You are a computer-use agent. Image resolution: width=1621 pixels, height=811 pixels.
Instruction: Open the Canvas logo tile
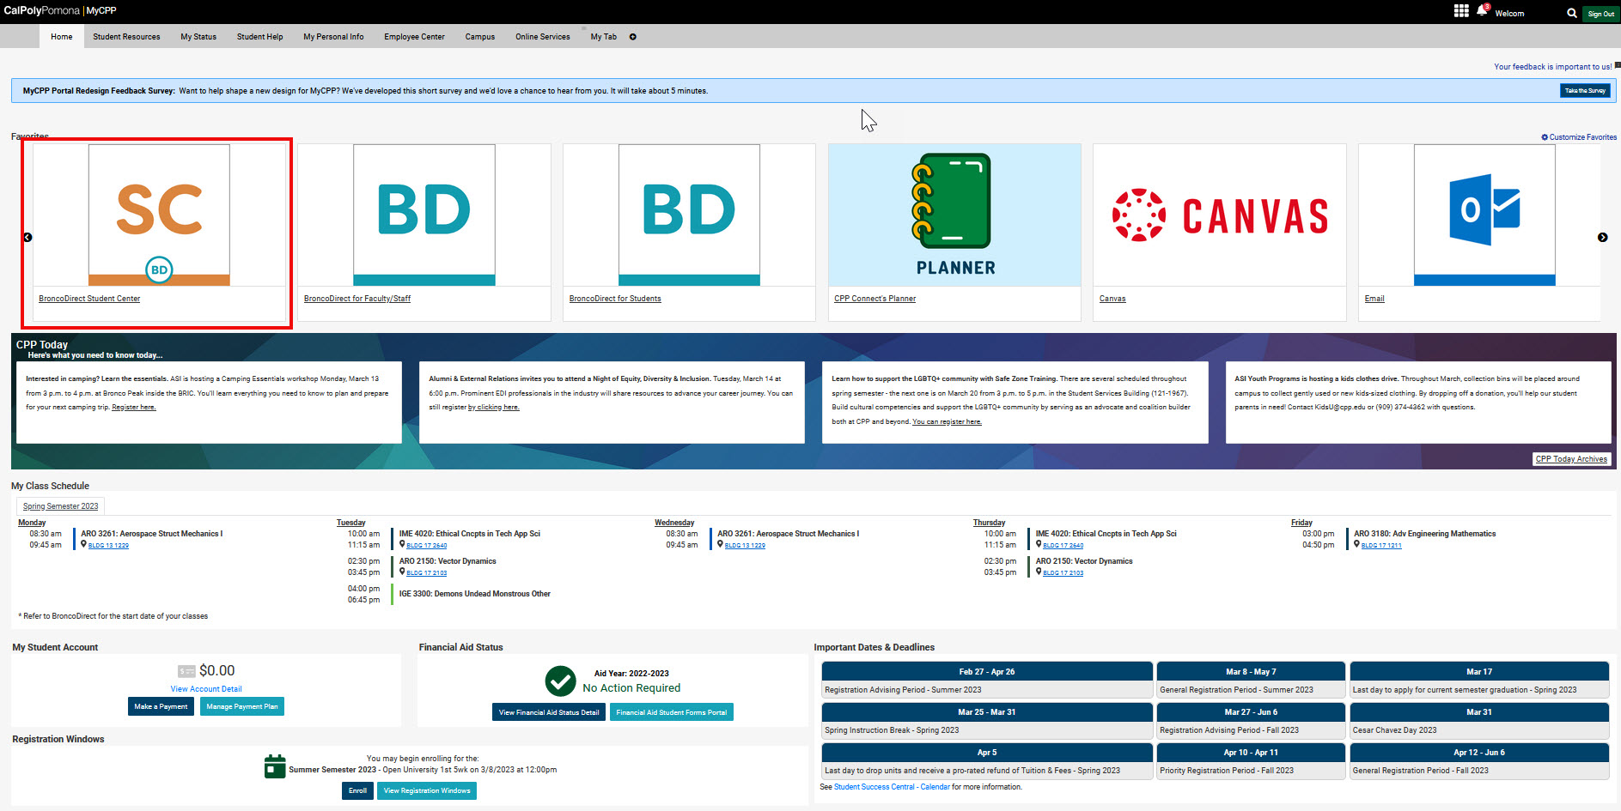pyautogui.click(x=1220, y=215)
